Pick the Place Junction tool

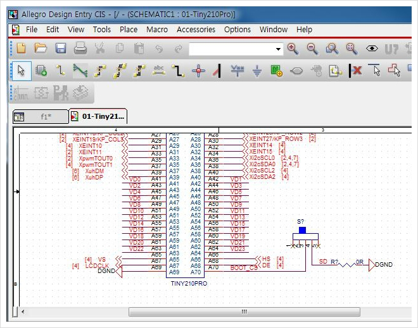pos(198,70)
